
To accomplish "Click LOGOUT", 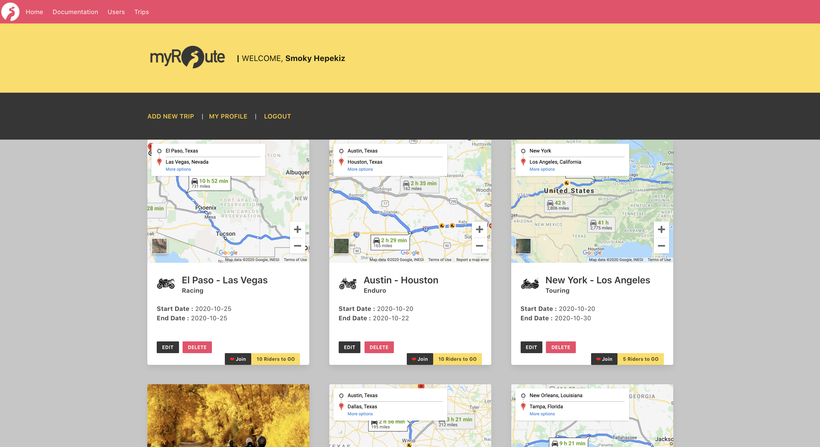I will pos(278,116).
